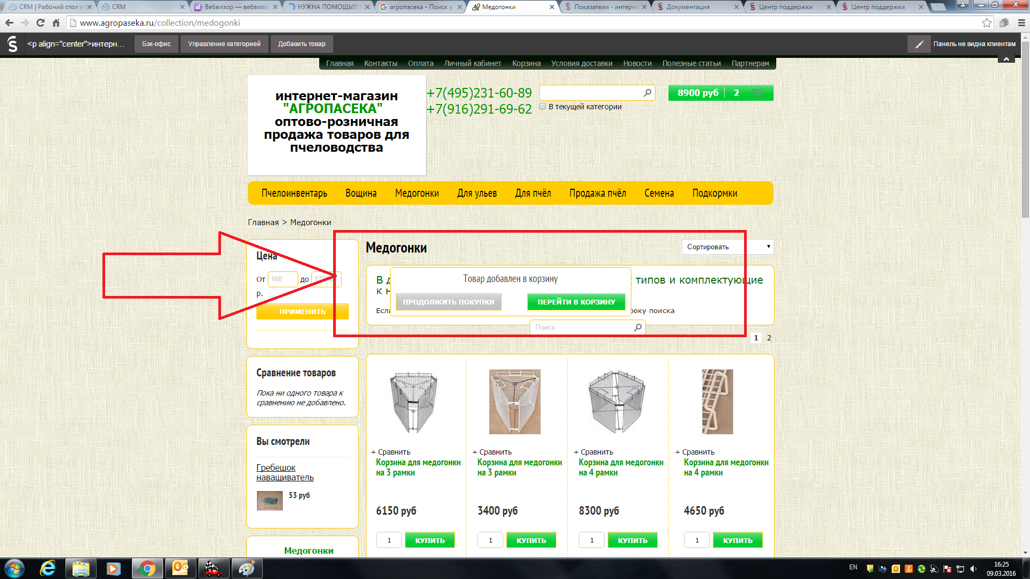Viewport: 1030px width, 579px height.
Task: Open Подкормки category
Action: [x=715, y=193]
